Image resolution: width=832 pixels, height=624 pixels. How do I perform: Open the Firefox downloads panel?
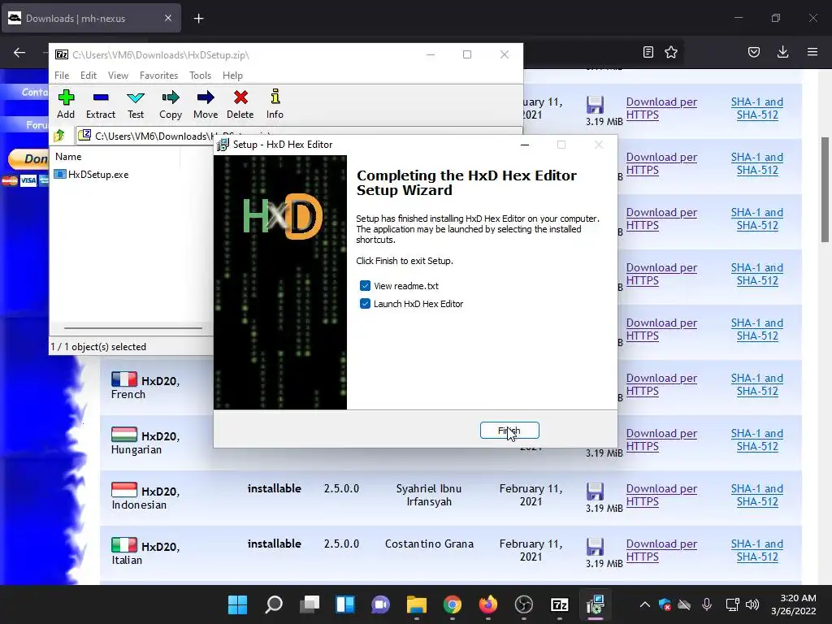[x=782, y=52]
